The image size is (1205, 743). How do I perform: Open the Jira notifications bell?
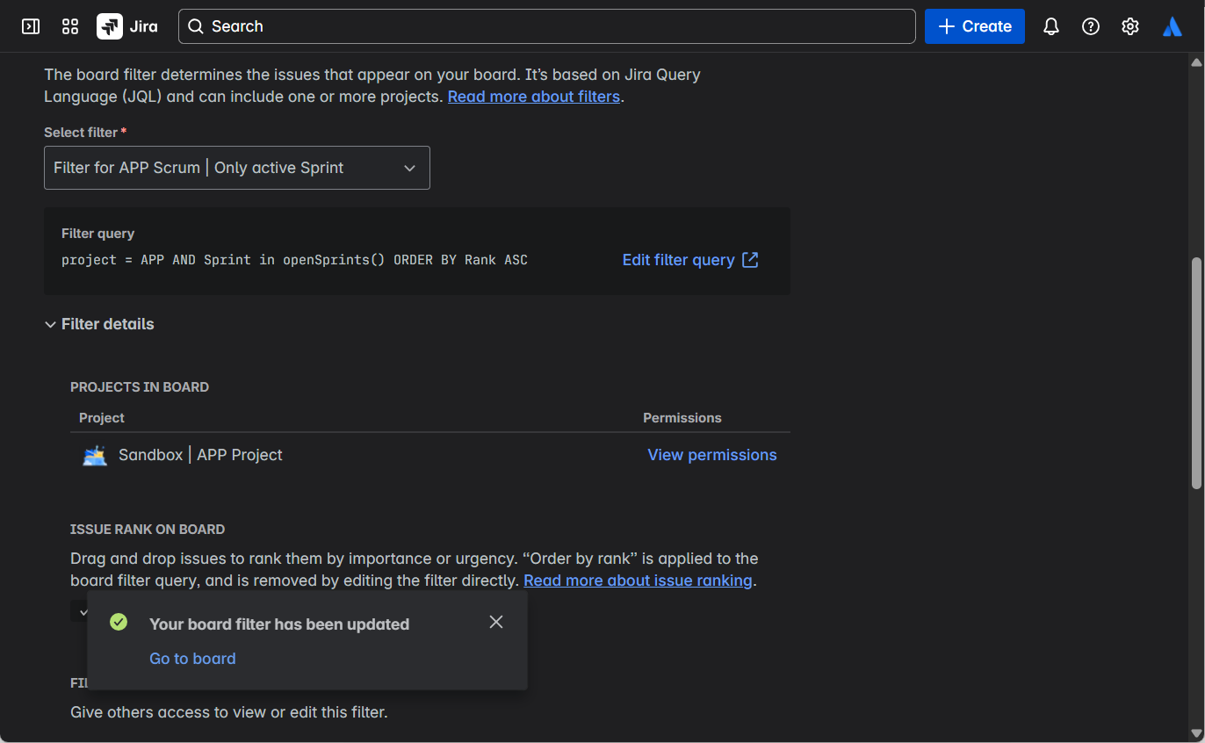point(1050,26)
